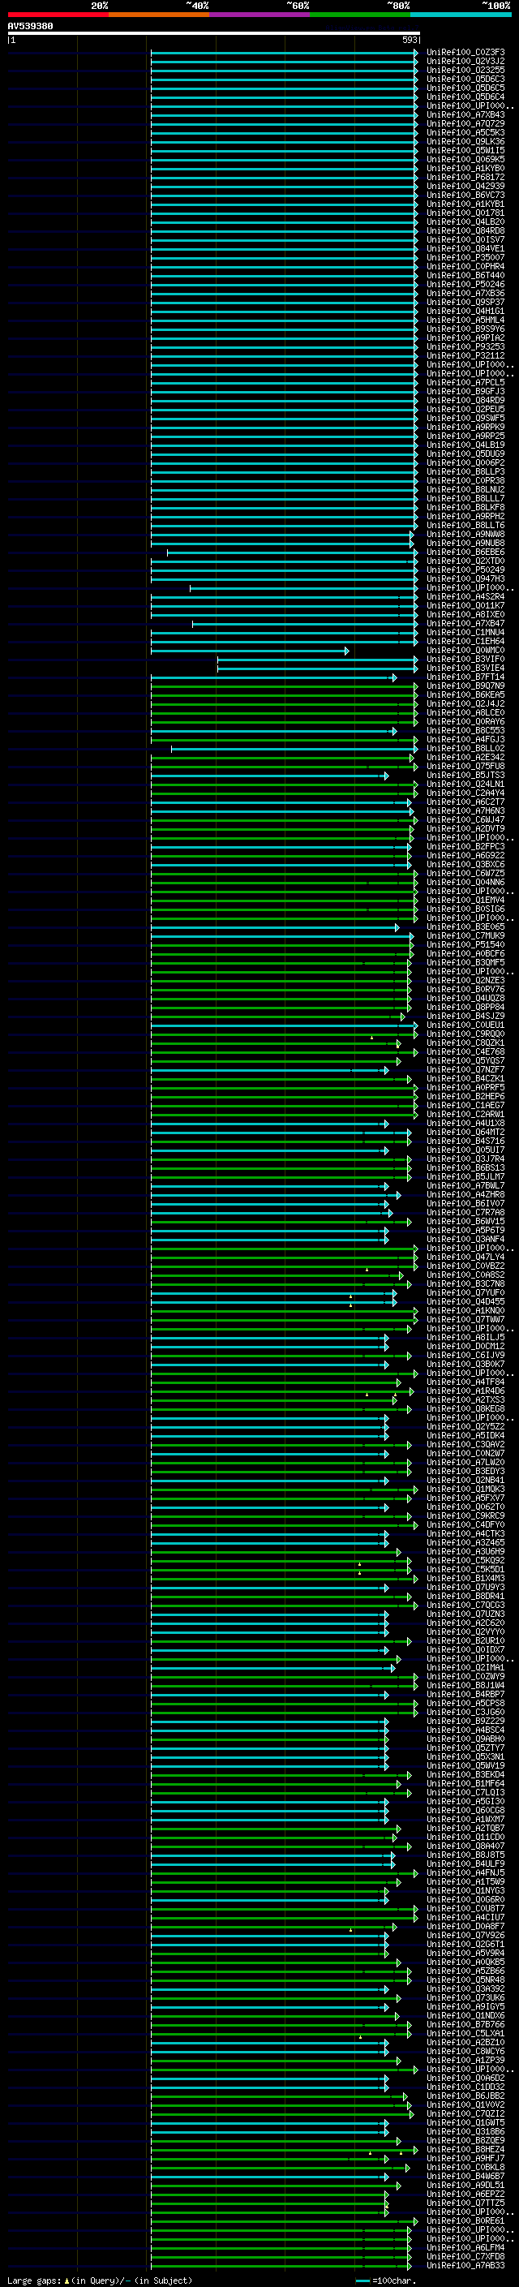Click the alignment bar for UniRef100_B3VIF0
This screenshot has width=519, height=2287.
[318, 660]
